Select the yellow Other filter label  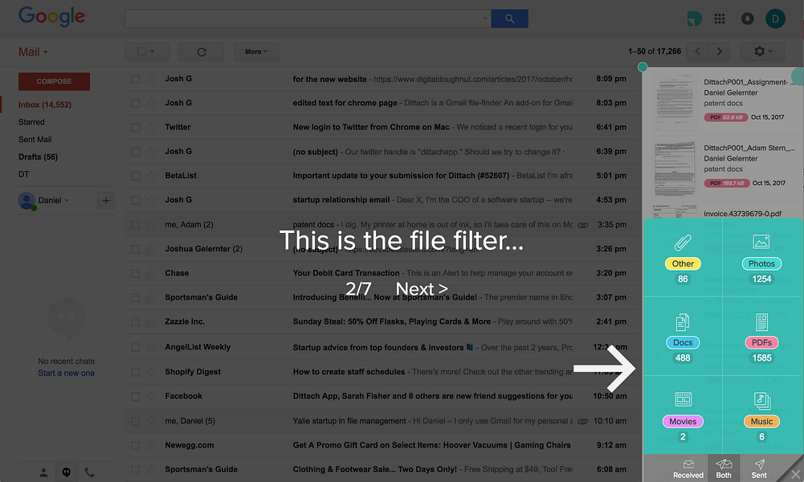pyautogui.click(x=683, y=263)
